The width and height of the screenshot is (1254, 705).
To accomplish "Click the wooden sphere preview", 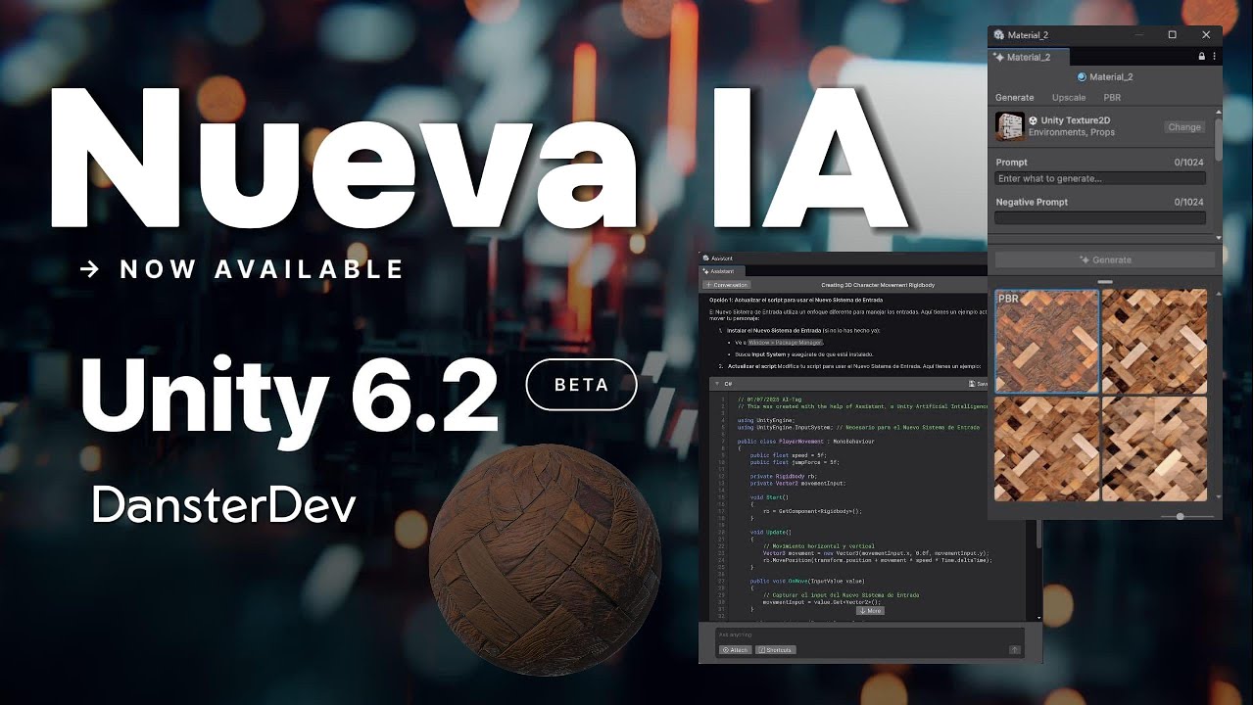I will pyautogui.click(x=545, y=560).
